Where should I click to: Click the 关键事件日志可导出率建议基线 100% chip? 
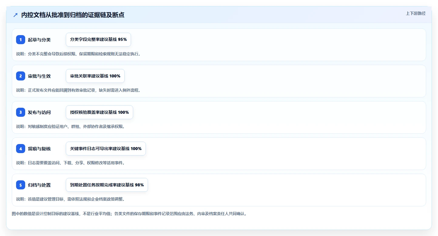[x=106, y=149]
